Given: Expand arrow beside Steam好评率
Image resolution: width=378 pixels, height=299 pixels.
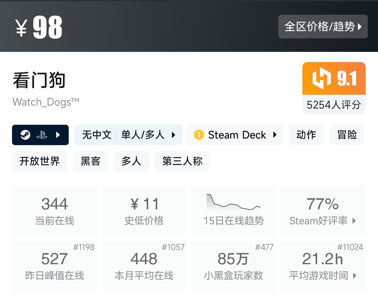Looking at the screenshot, I should pos(354,221).
